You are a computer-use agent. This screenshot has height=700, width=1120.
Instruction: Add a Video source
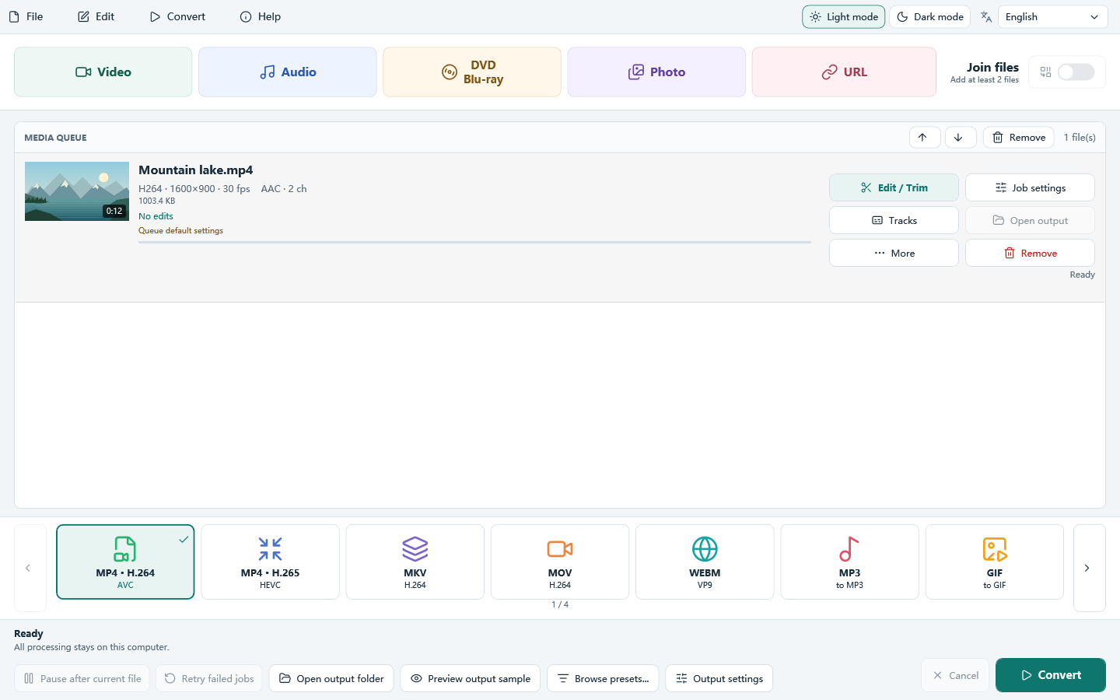(103, 72)
